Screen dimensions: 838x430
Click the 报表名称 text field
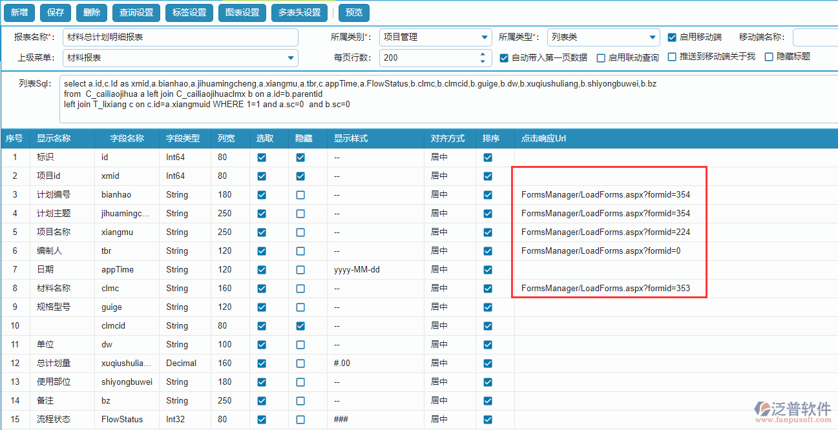[180, 37]
